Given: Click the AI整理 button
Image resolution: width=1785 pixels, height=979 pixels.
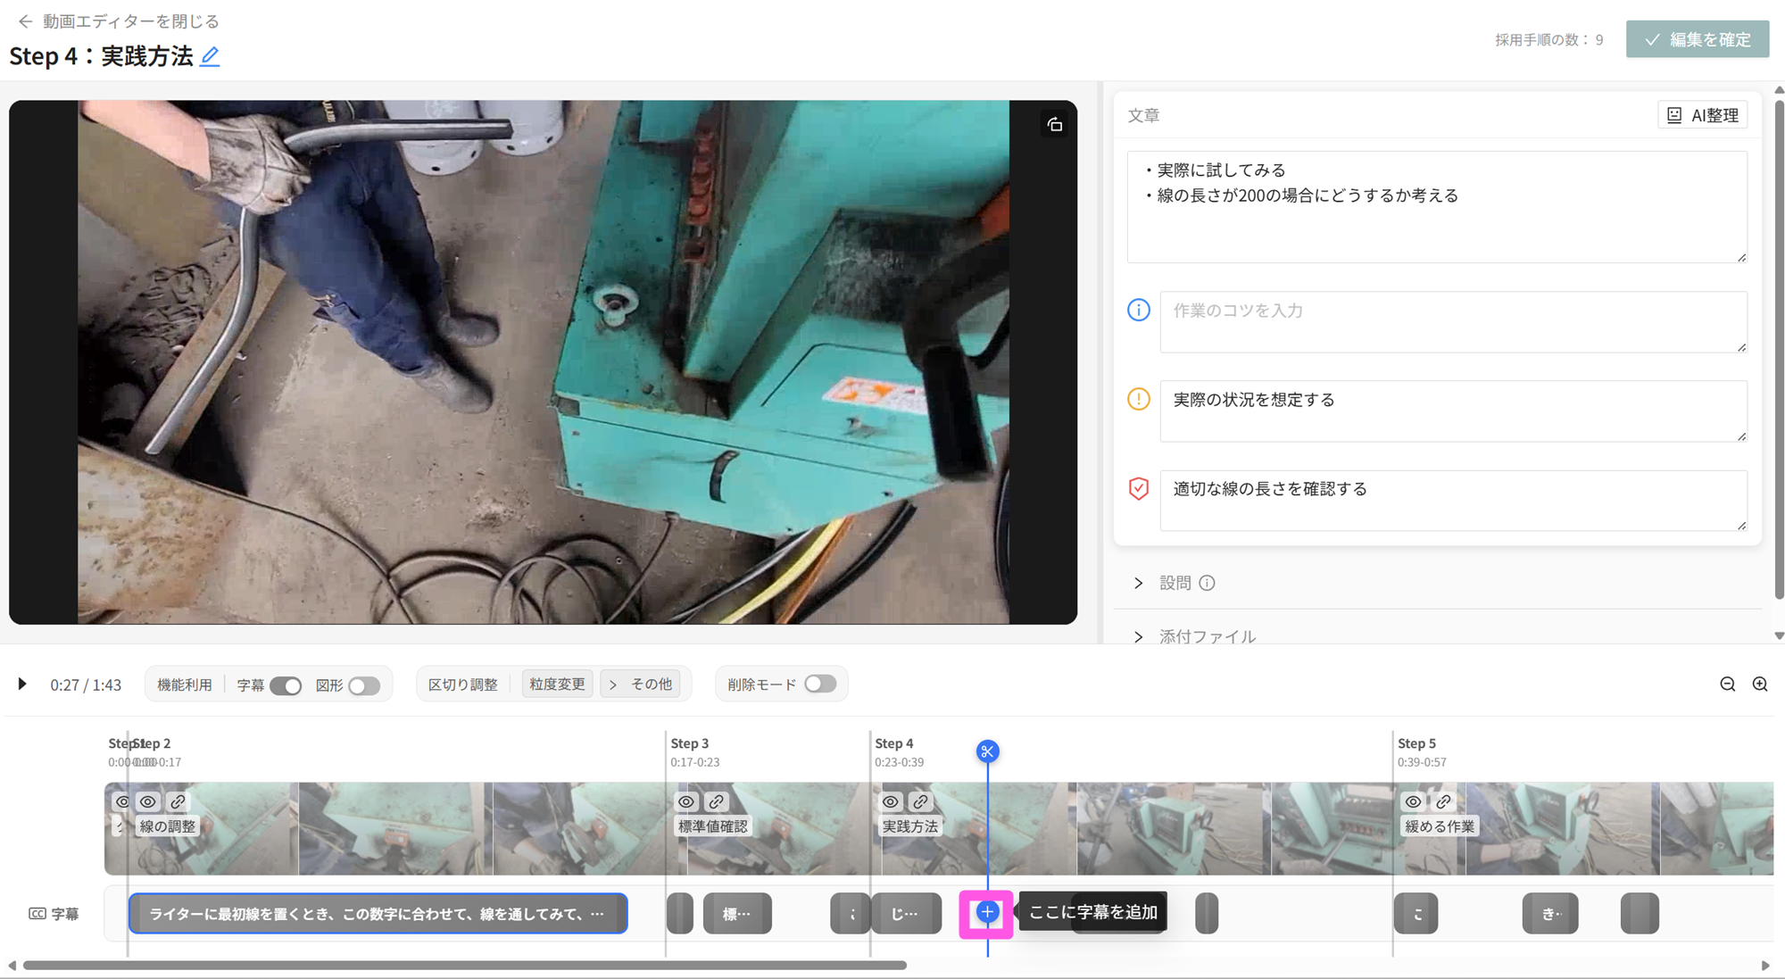Looking at the screenshot, I should coord(1703,115).
